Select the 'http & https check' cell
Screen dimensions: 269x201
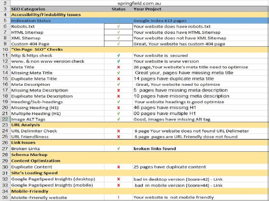point(57,55)
